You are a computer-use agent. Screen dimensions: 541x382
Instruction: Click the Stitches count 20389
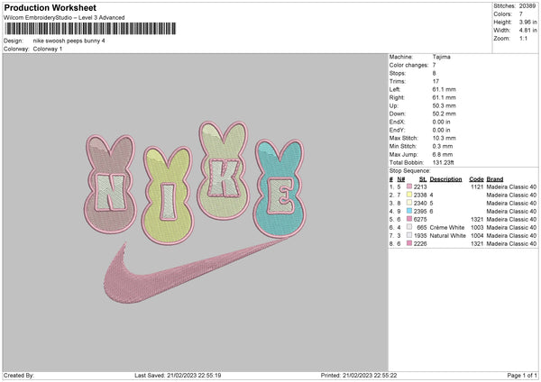click(528, 5)
